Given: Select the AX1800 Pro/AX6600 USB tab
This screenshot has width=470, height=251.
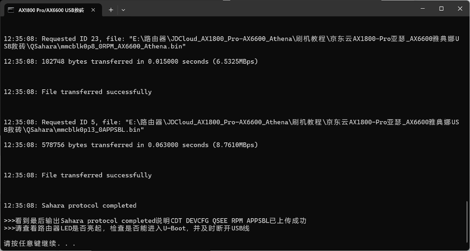Looking at the screenshot, I should point(51,10).
